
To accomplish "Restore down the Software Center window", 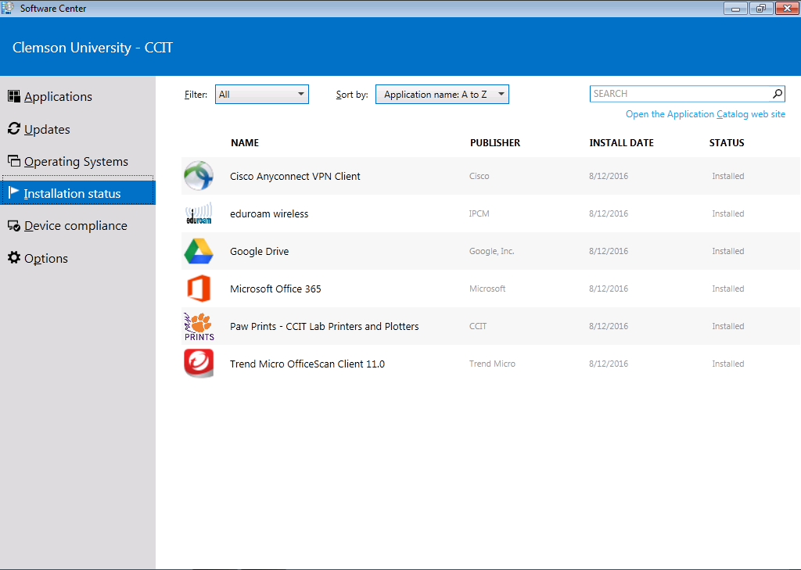I will [x=761, y=8].
